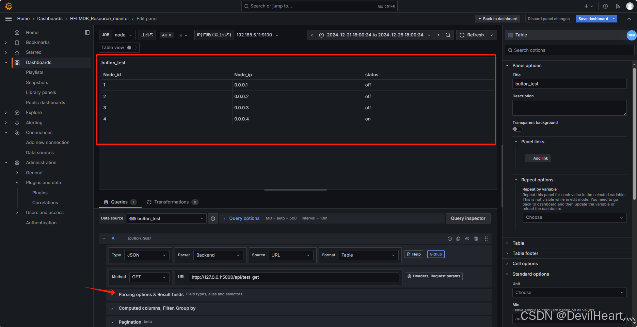Click the Administration gear icon in sidebar
The height and width of the screenshot is (327, 637).
(x=17, y=163)
